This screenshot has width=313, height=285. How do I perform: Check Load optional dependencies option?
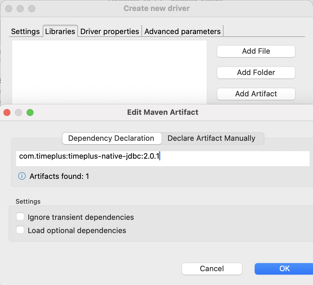pos(20,230)
